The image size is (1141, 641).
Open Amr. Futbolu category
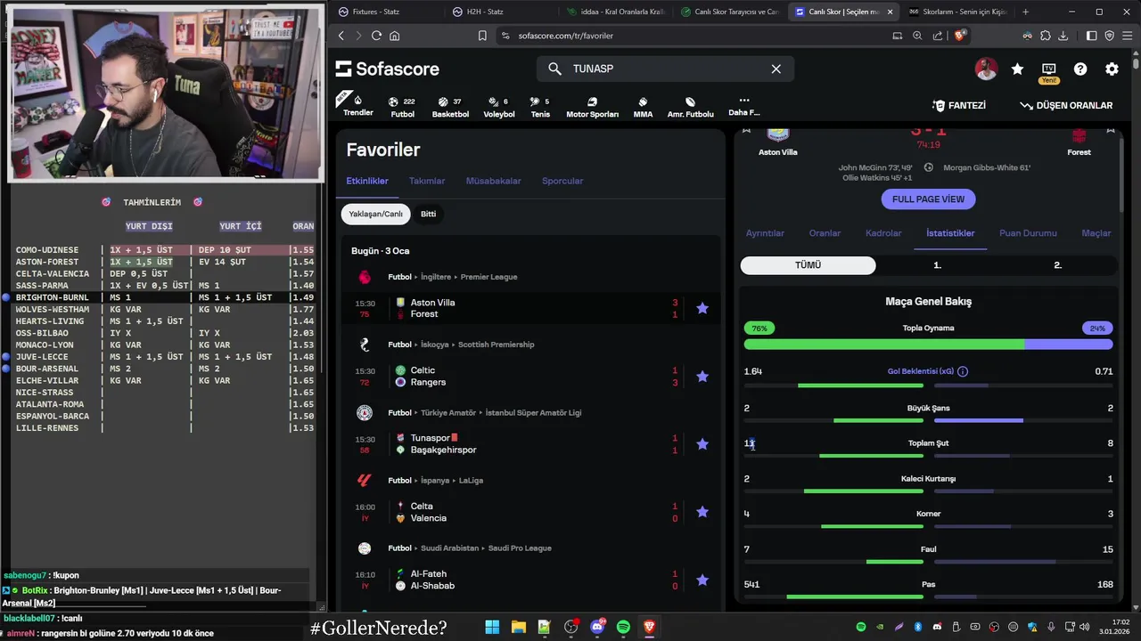690,107
